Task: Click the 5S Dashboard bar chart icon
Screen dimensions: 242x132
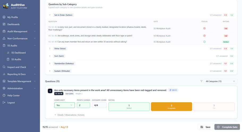Action: (8, 53)
